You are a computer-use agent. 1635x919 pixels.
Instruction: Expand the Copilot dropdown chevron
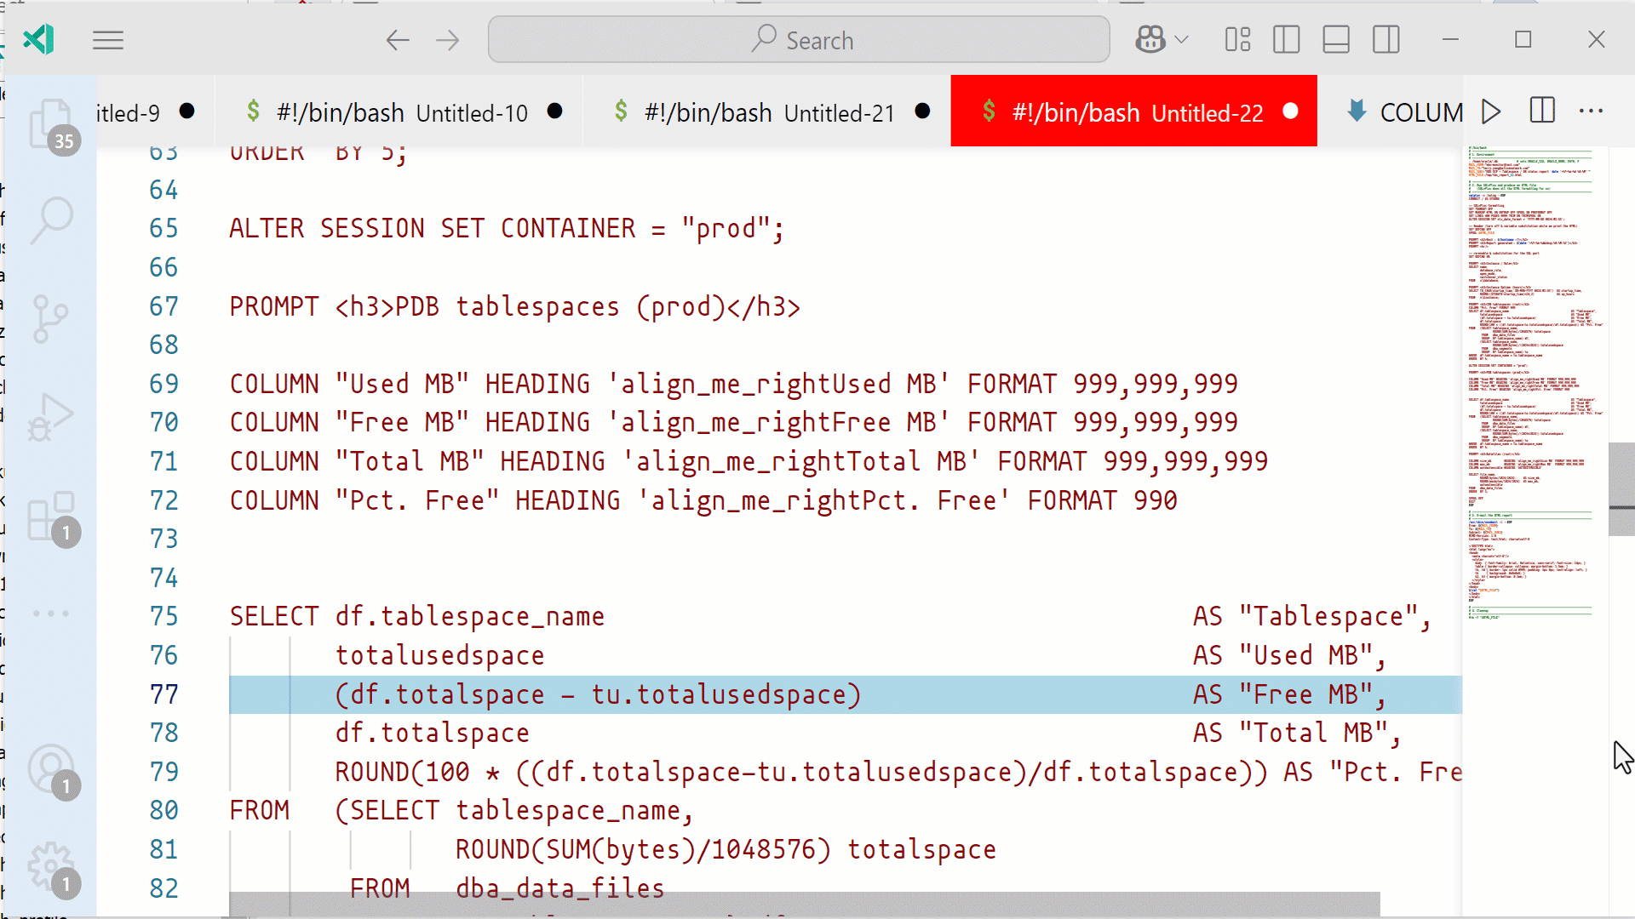tap(1181, 39)
